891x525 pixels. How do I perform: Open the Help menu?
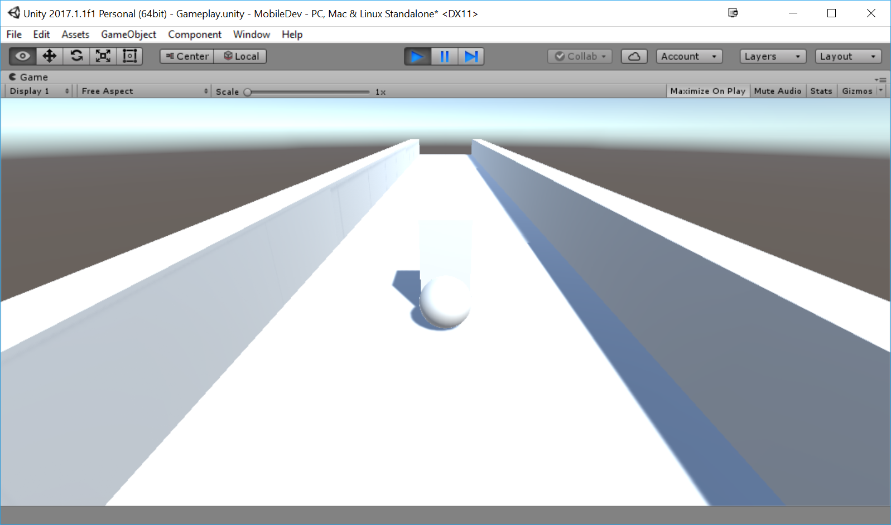coord(292,35)
